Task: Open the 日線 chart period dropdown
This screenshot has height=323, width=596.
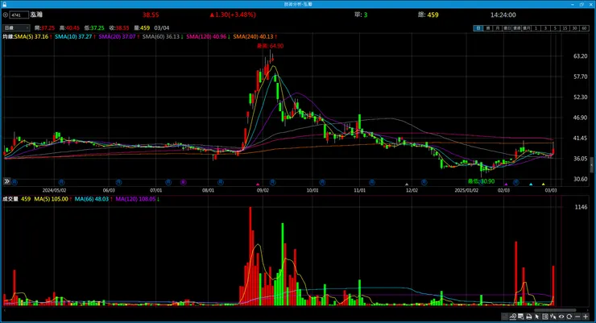Action: pos(16,27)
